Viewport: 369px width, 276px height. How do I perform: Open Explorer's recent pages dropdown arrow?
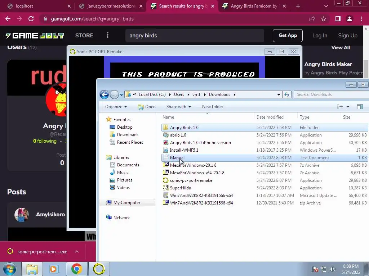click(121, 95)
